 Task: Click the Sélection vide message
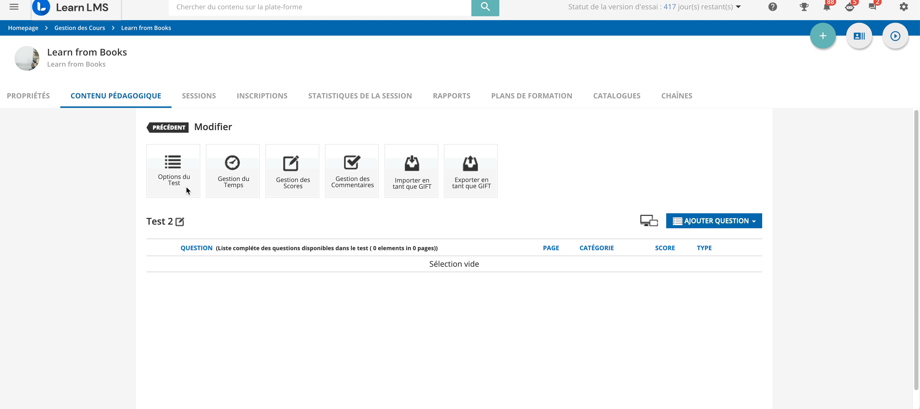(454, 264)
